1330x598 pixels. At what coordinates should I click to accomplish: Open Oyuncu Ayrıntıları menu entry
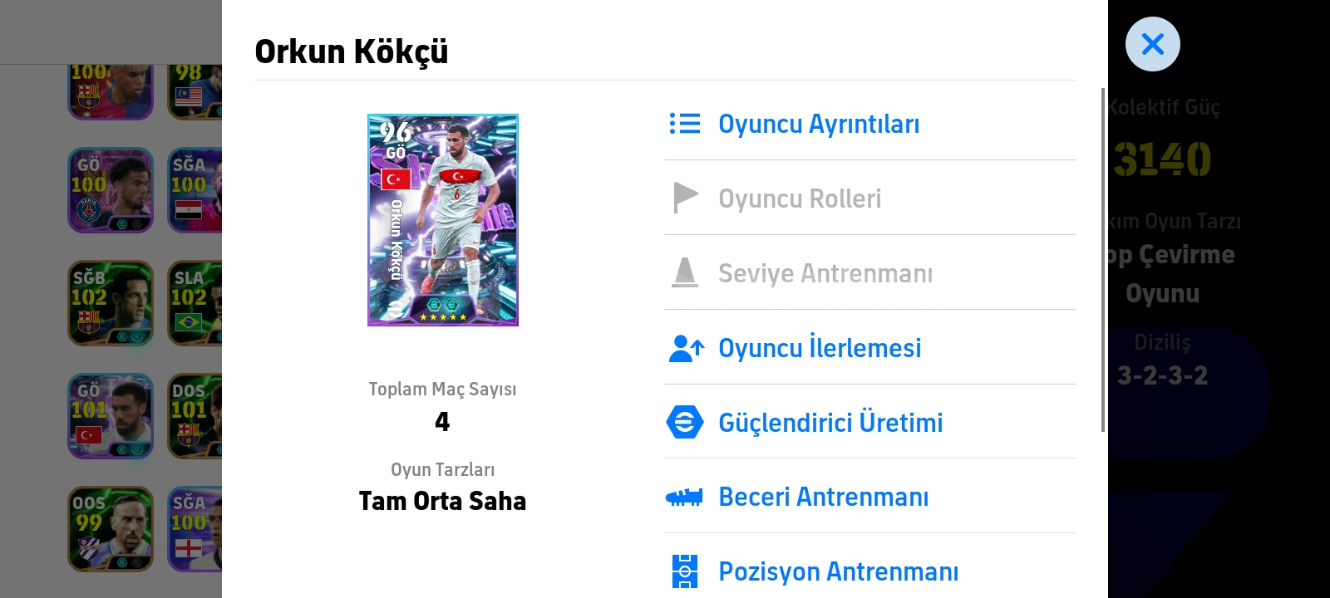click(819, 124)
